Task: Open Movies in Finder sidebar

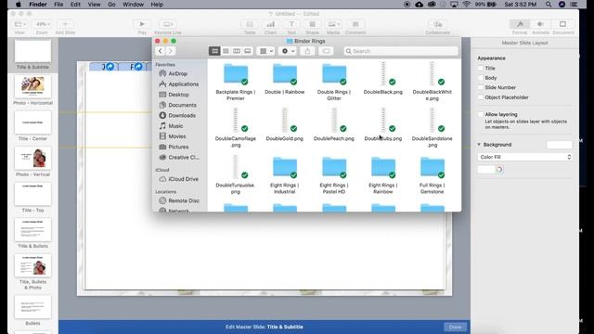Action: [x=177, y=136]
